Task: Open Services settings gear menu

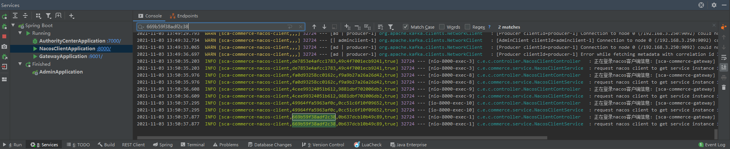Action: 714,5
